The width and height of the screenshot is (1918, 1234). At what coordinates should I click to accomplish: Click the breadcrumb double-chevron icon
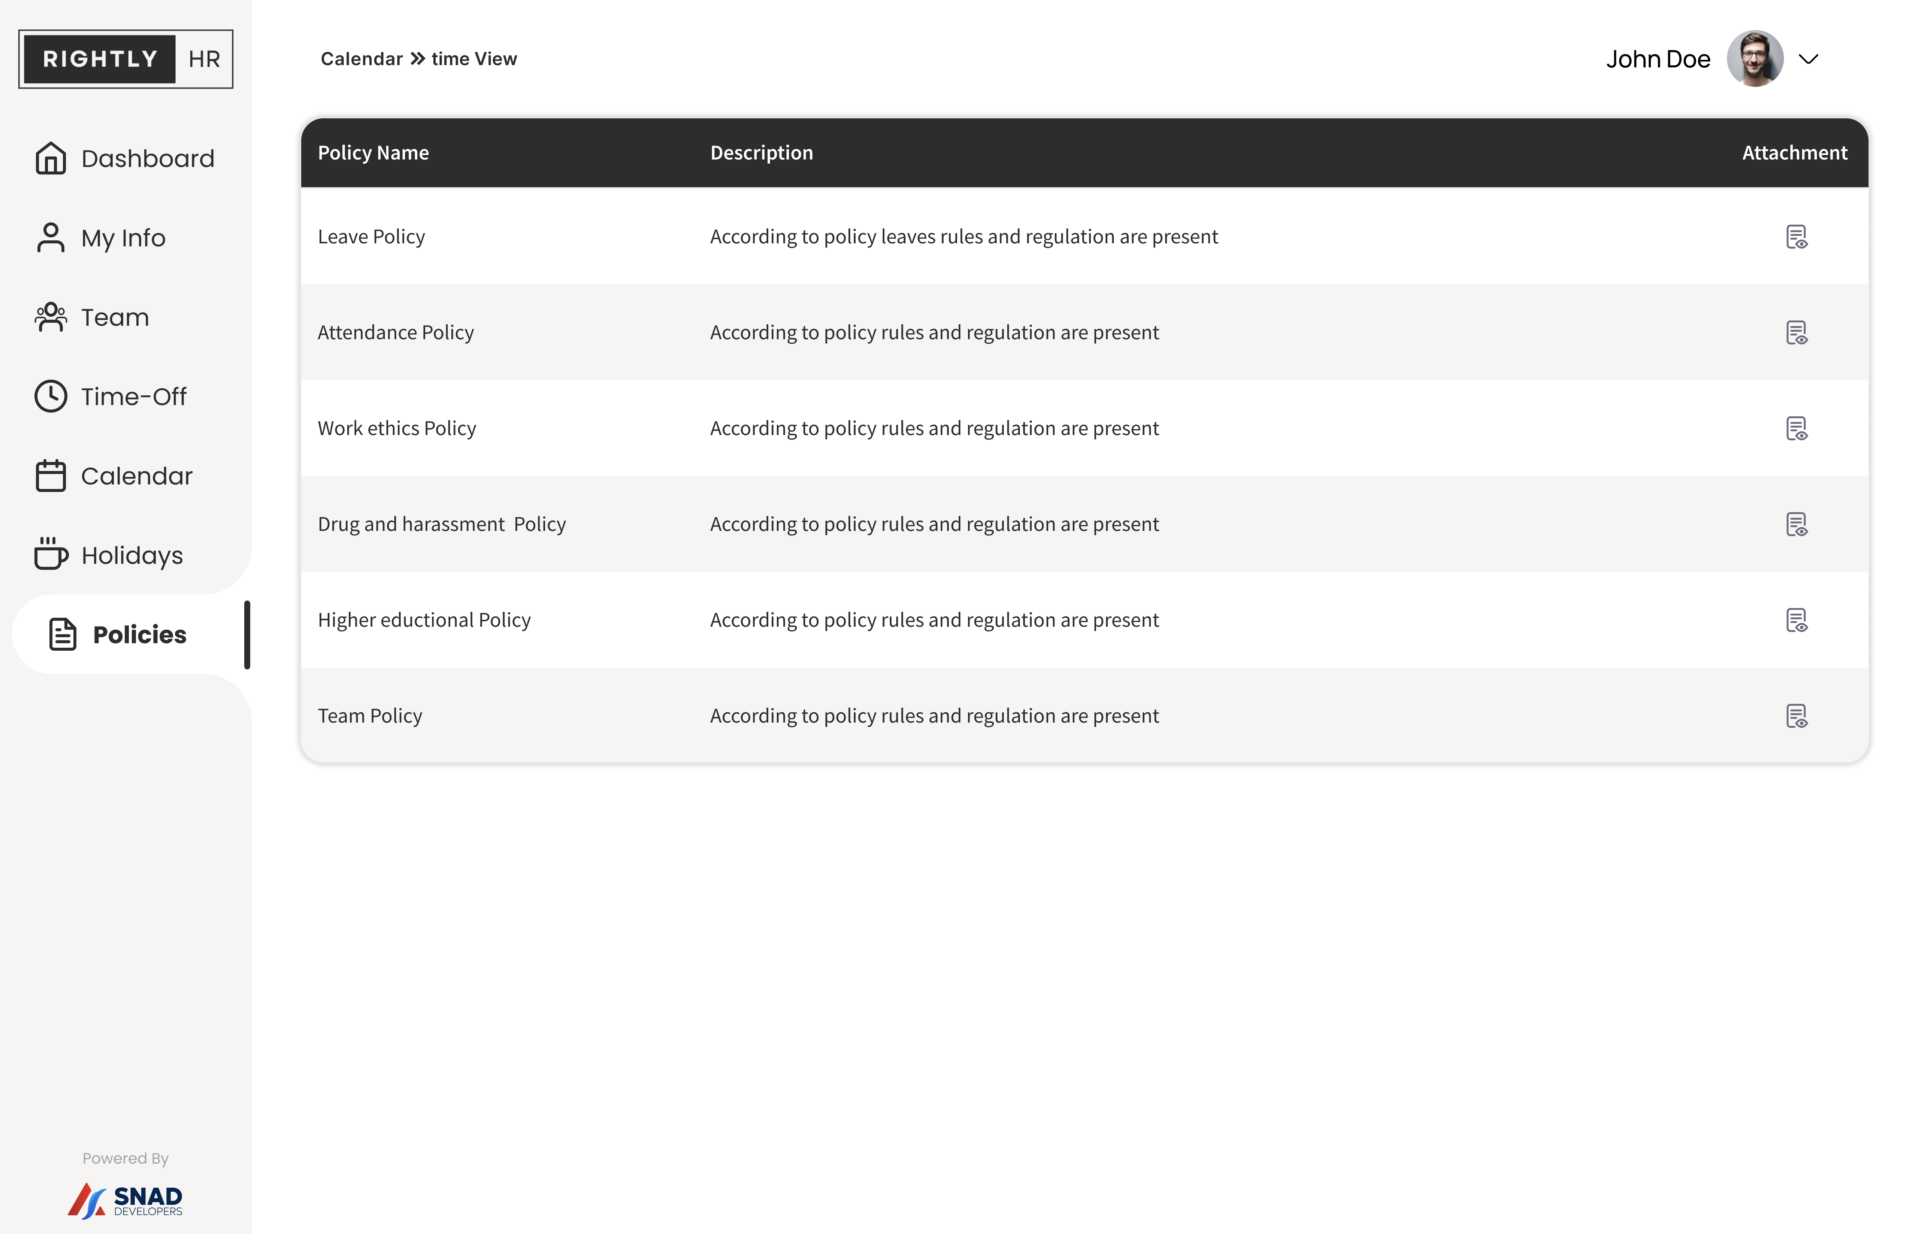(418, 58)
